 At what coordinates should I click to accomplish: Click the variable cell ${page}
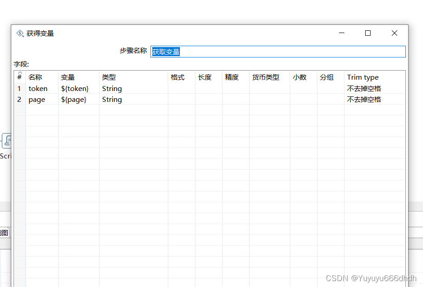click(79, 99)
